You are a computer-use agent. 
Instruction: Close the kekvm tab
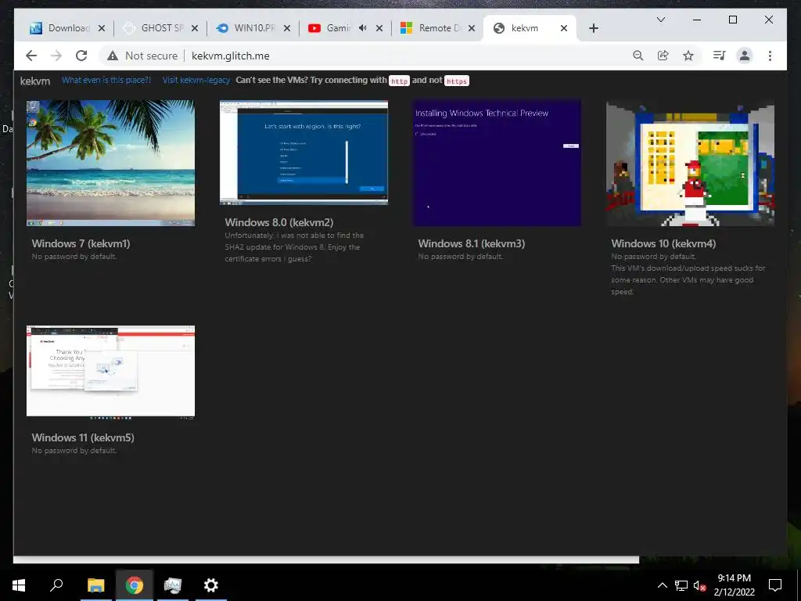[564, 28]
